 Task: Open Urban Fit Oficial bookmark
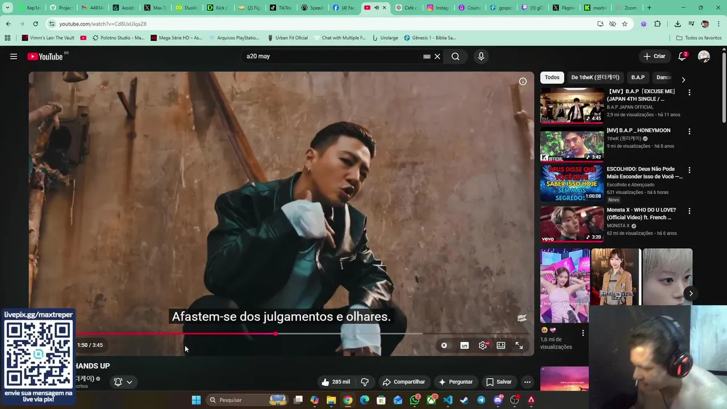click(x=287, y=38)
